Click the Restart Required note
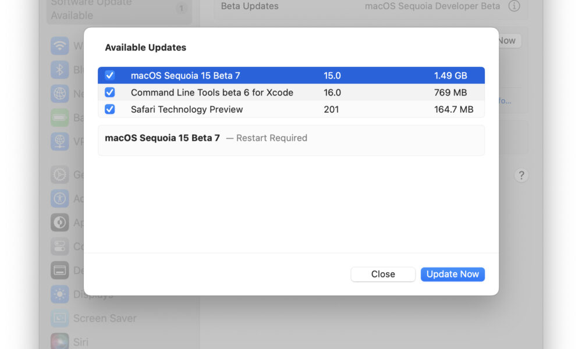 tap(272, 138)
